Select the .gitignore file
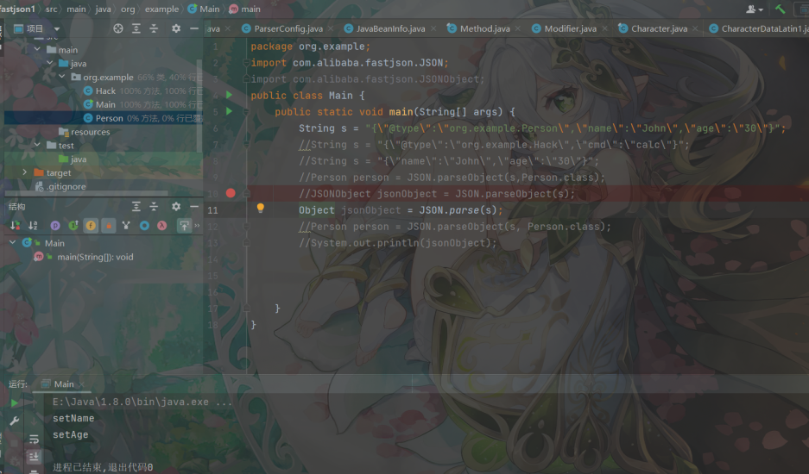This screenshot has width=809, height=474. (x=66, y=186)
